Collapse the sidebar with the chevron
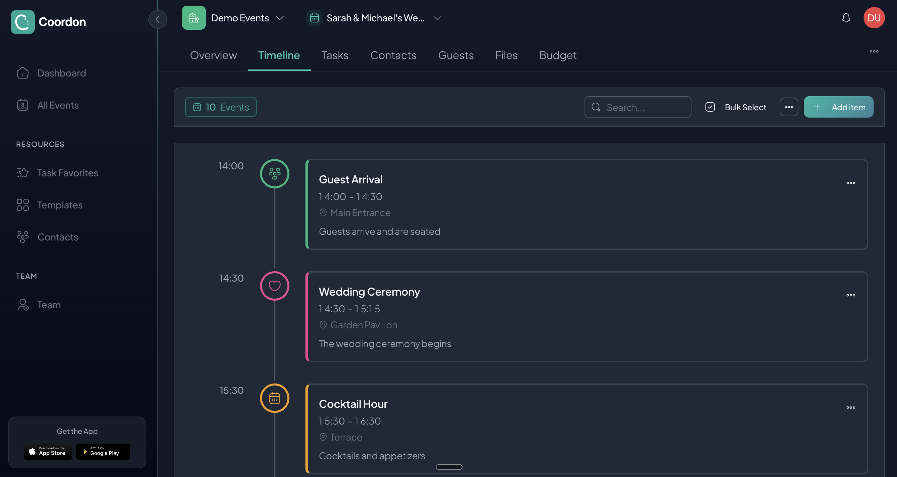Screen dimensions: 897x477 157,19
